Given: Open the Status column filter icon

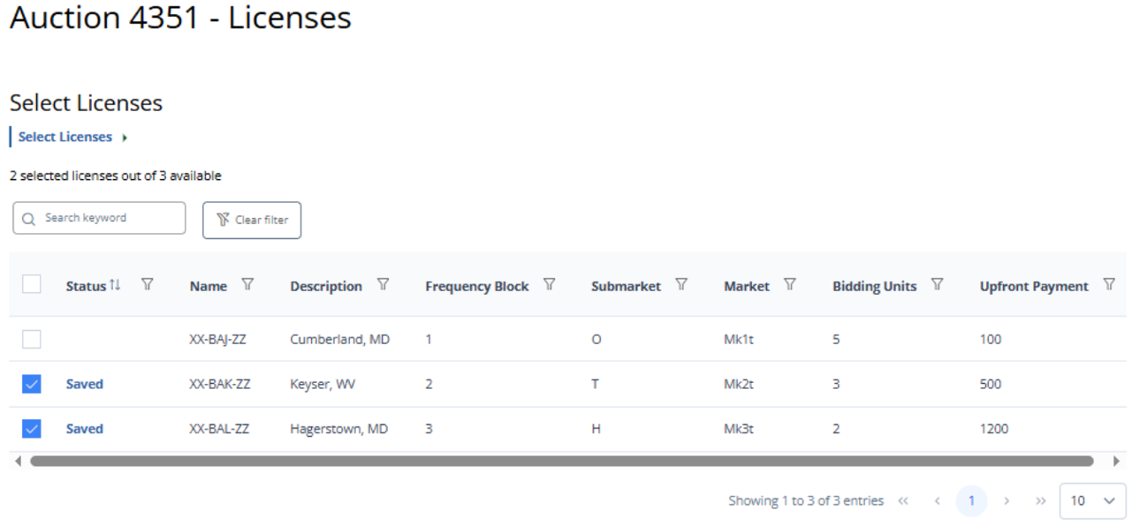Looking at the screenshot, I should pyautogui.click(x=148, y=285).
